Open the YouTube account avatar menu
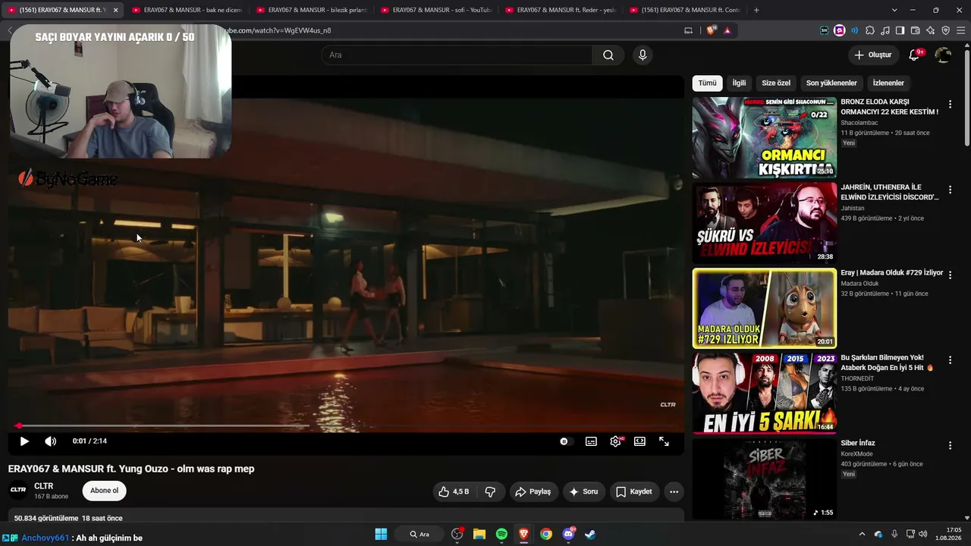Screen dimensions: 971x546 [x=943, y=55]
